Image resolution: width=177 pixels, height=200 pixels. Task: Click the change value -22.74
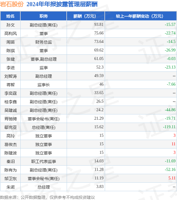pyautogui.click(x=170, y=33)
